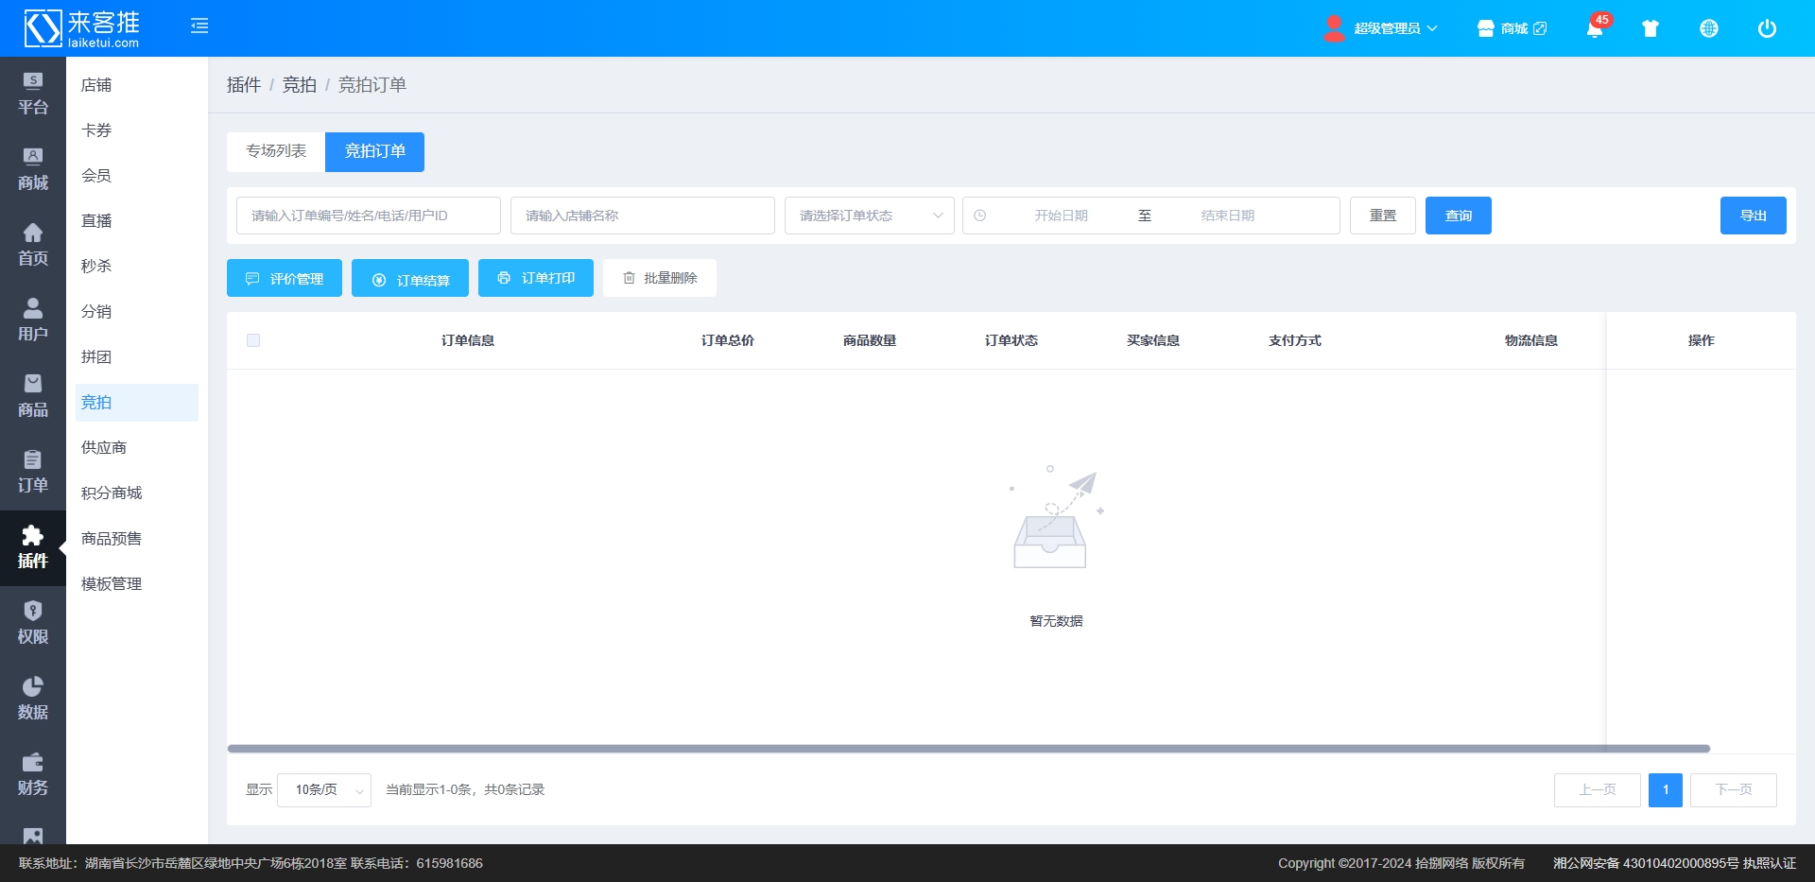Screen dimensions: 1815x882
Task: Open the 权限 section in sidebar
Action: 33,623
